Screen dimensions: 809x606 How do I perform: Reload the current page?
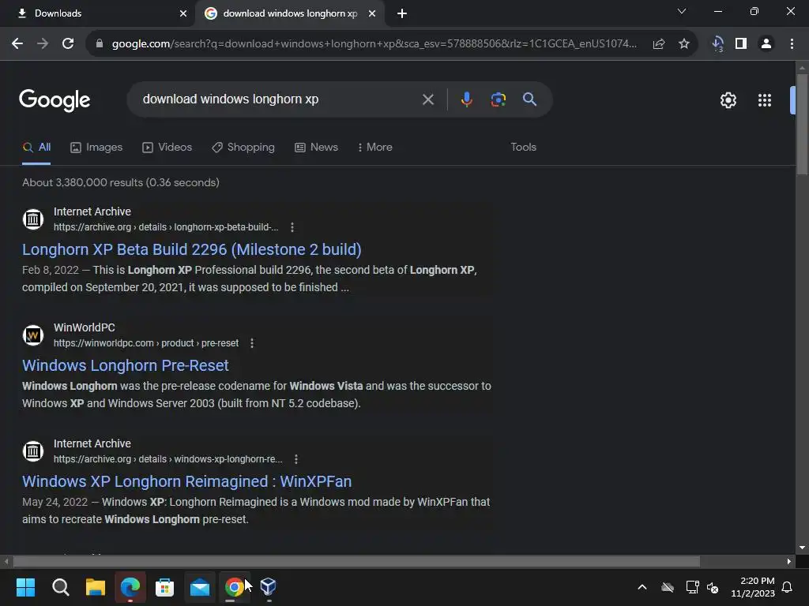click(x=68, y=44)
